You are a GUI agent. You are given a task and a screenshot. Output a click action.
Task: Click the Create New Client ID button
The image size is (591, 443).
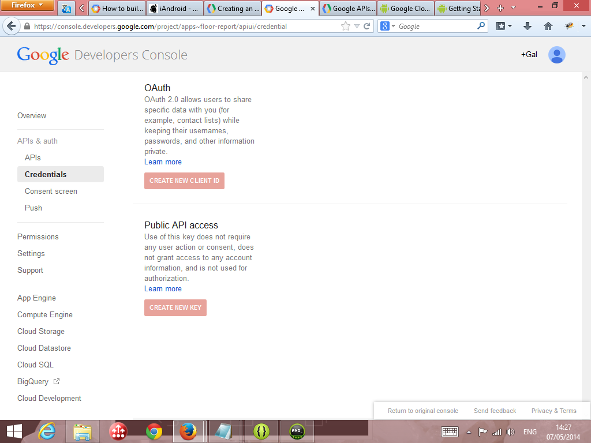(x=184, y=181)
